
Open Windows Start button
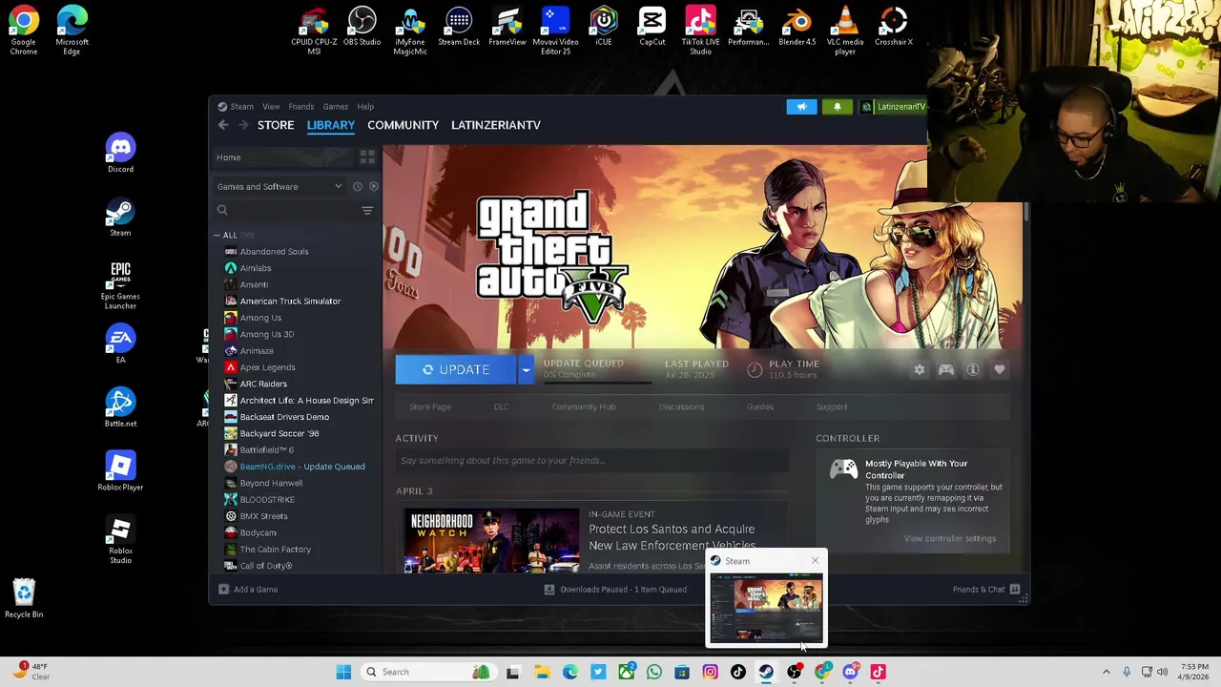[x=343, y=672]
